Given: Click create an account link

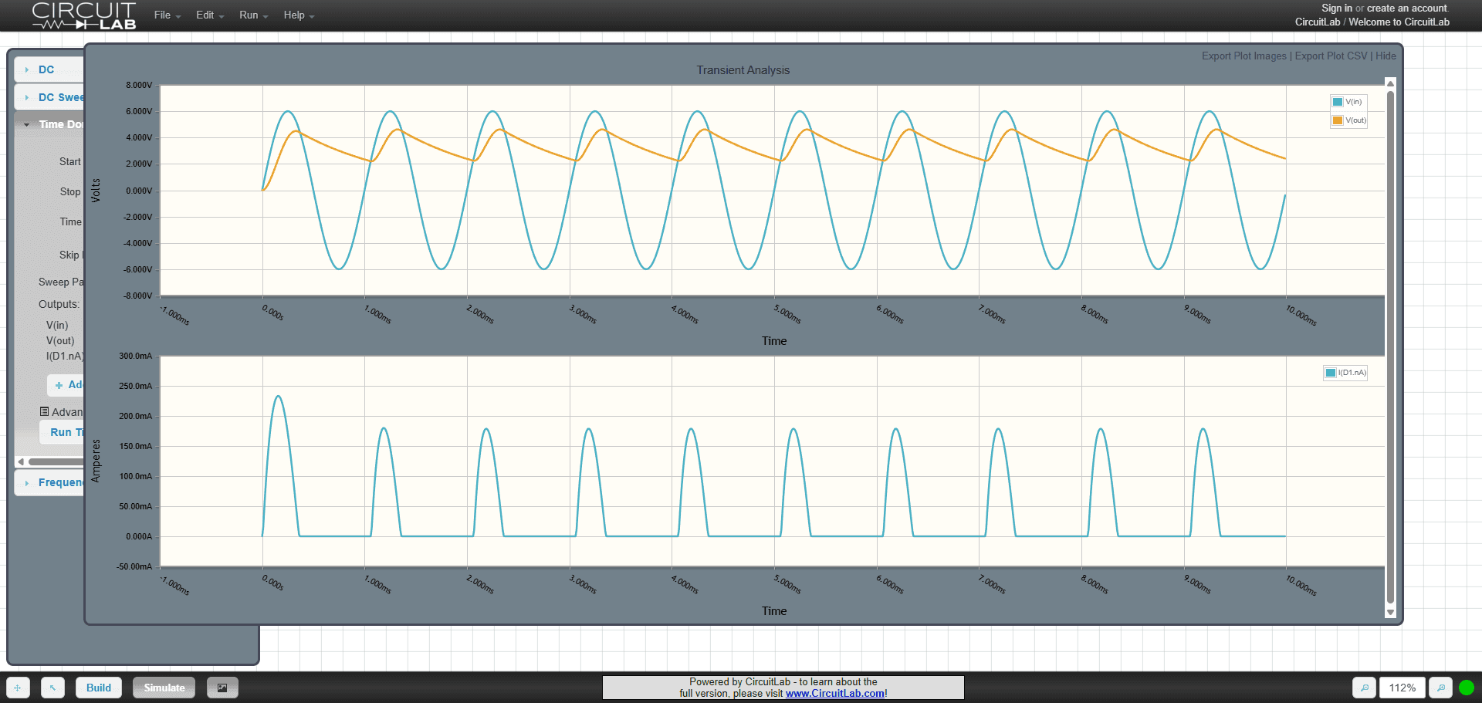Looking at the screenshot, I should point(1407,8).
